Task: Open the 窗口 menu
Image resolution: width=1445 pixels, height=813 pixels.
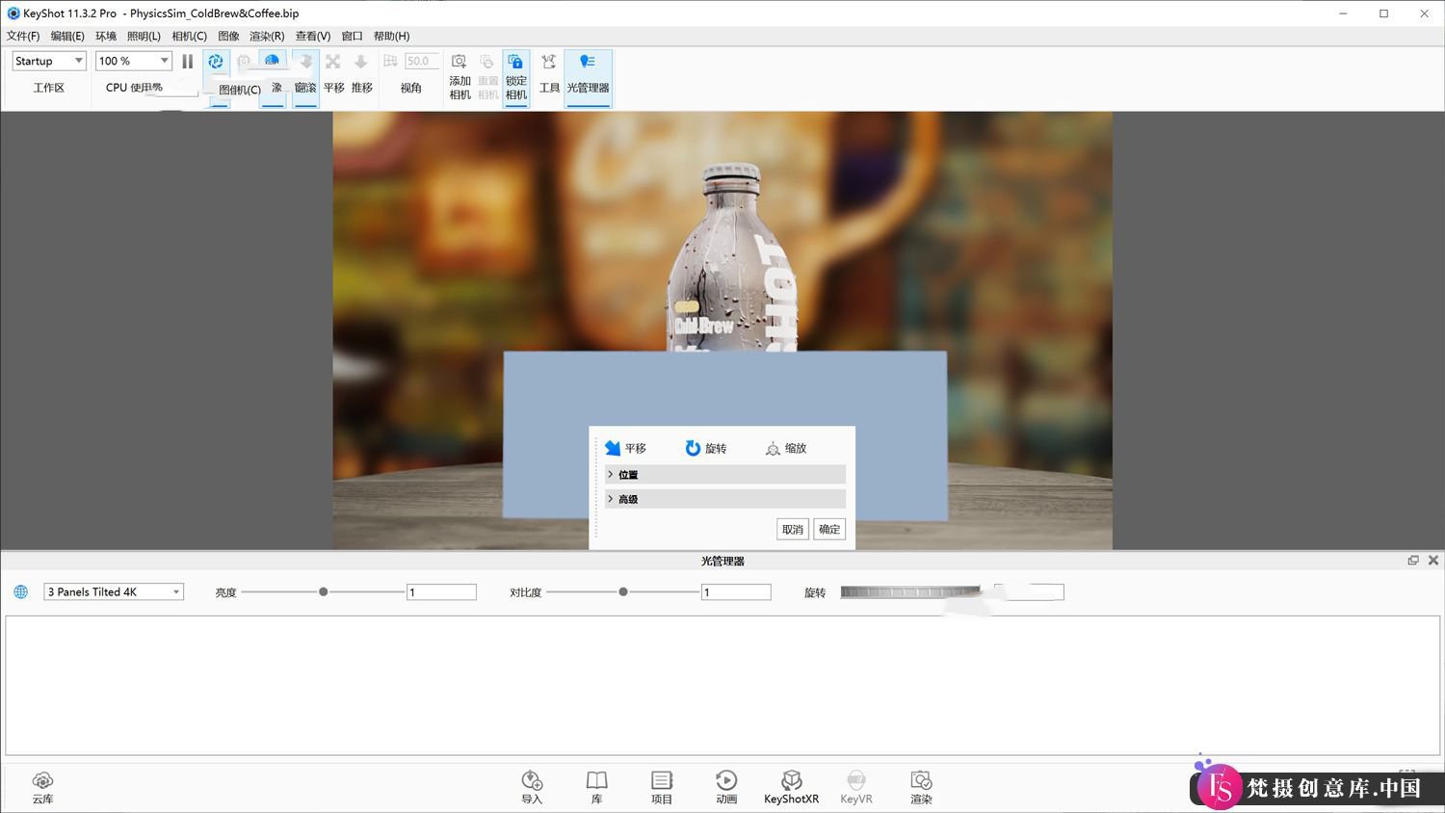Action: (352, 36)
